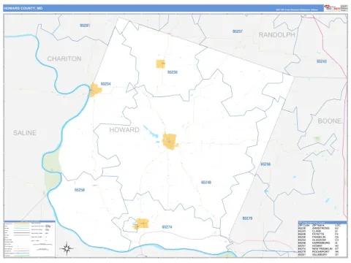Select the orange city area beside ZIP 65254
The width and height of the screenshot is (351, 263).
95,90
